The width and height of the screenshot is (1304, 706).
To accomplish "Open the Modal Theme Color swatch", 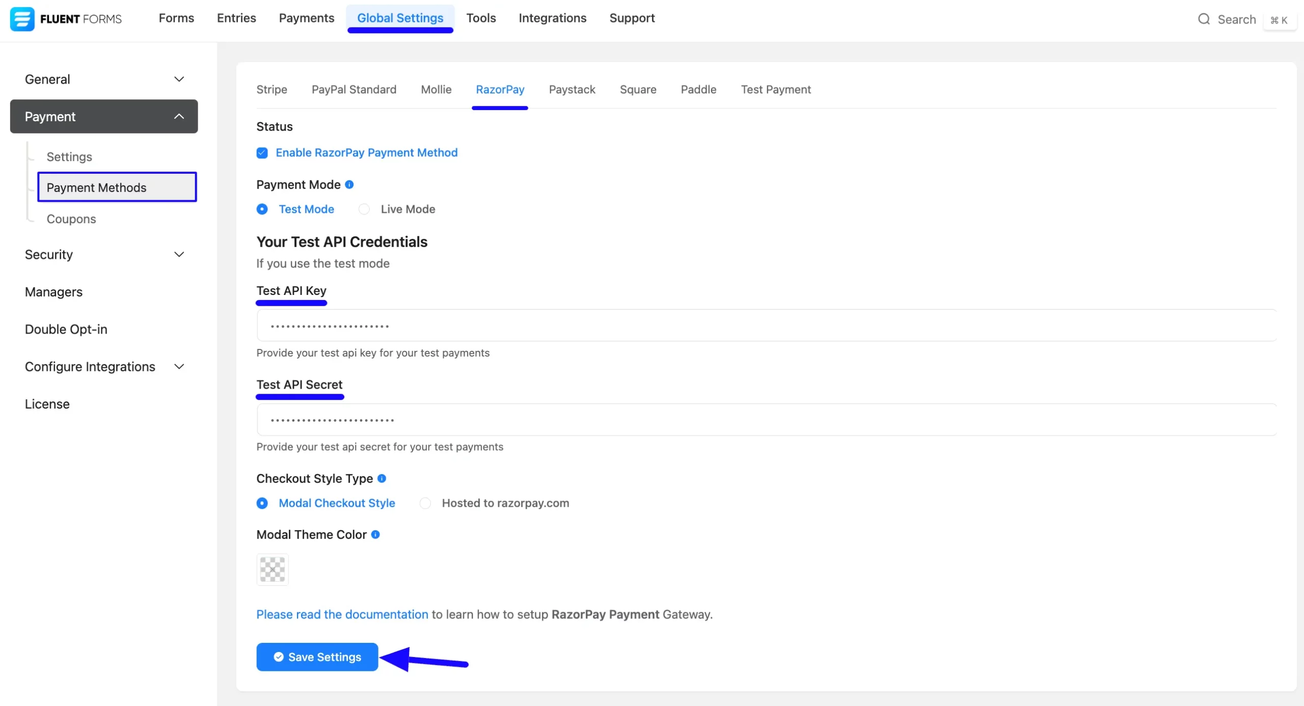I will tap(273, 569).
